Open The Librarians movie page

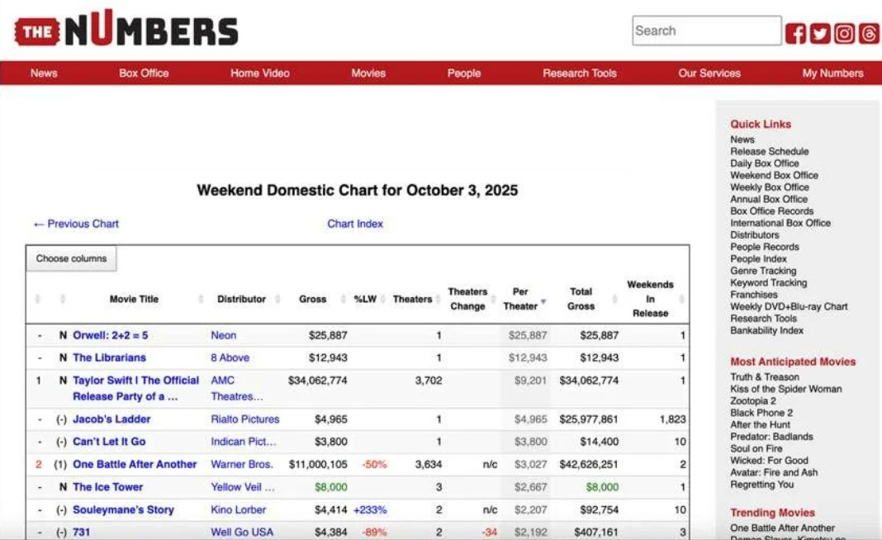coord(109,358)
